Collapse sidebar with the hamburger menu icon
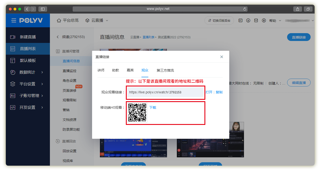319x170 pixels. (14, 21)
